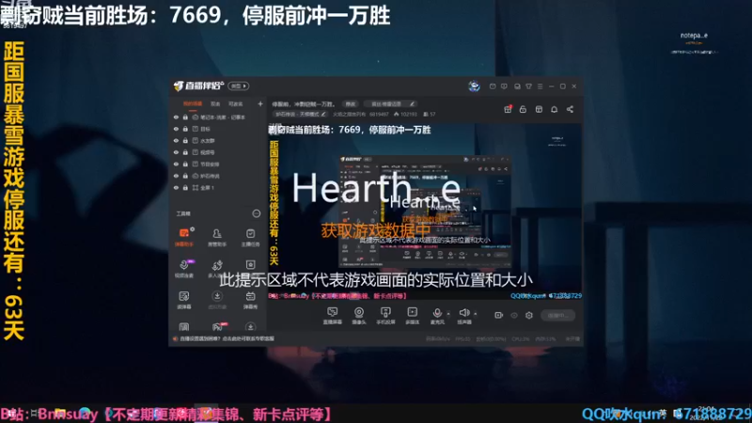Screen dimensions: 752x423
Task: Click the skin shirt icon in title bar
Action: pos(528,86)
